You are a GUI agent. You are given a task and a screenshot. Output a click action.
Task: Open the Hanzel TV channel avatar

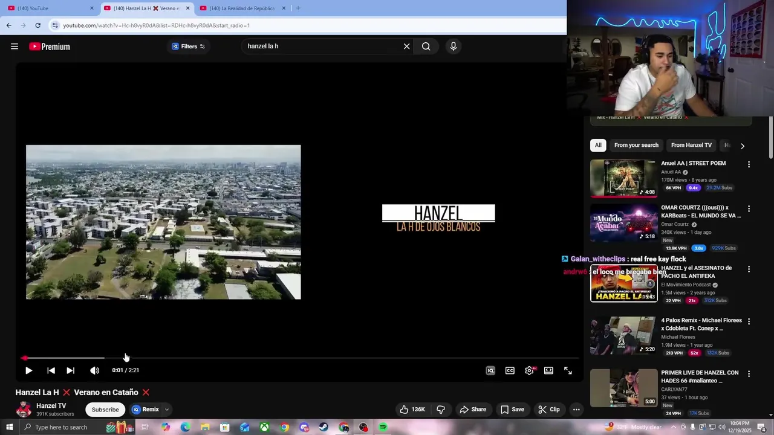pyautogui.click(x=24, y=409)
